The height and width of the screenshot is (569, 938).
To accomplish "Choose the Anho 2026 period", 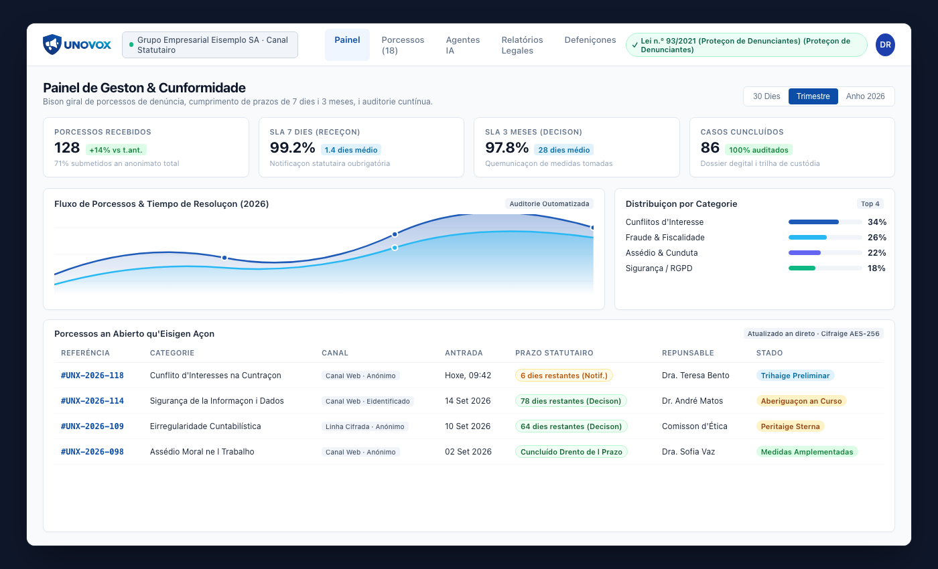I will pos(866,96).
